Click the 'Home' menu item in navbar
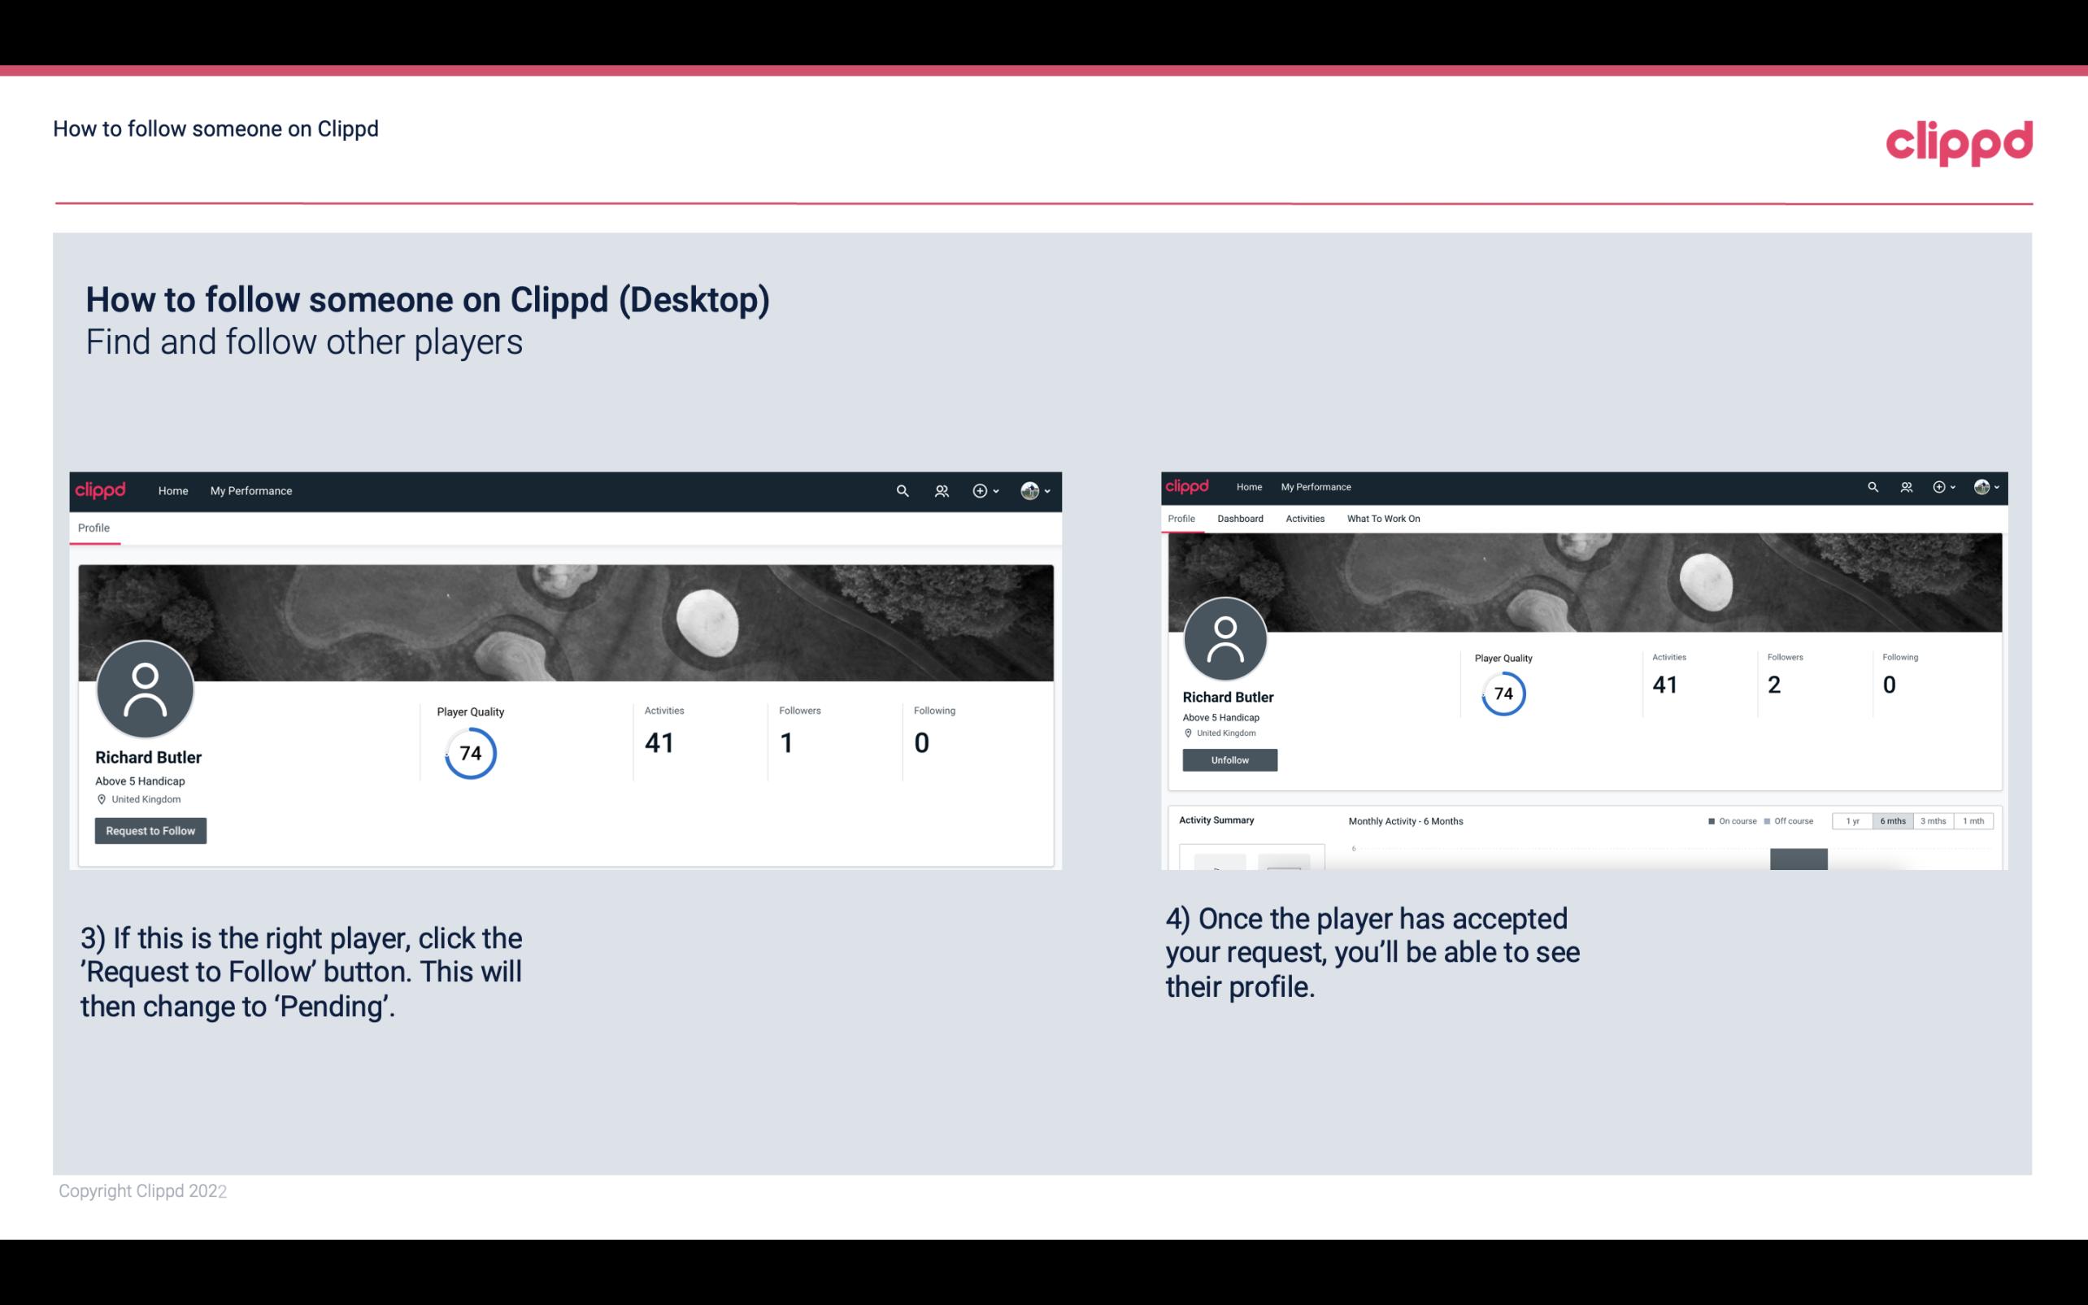The width and height of the screenshot is (2088, 1305). [172, 490]
